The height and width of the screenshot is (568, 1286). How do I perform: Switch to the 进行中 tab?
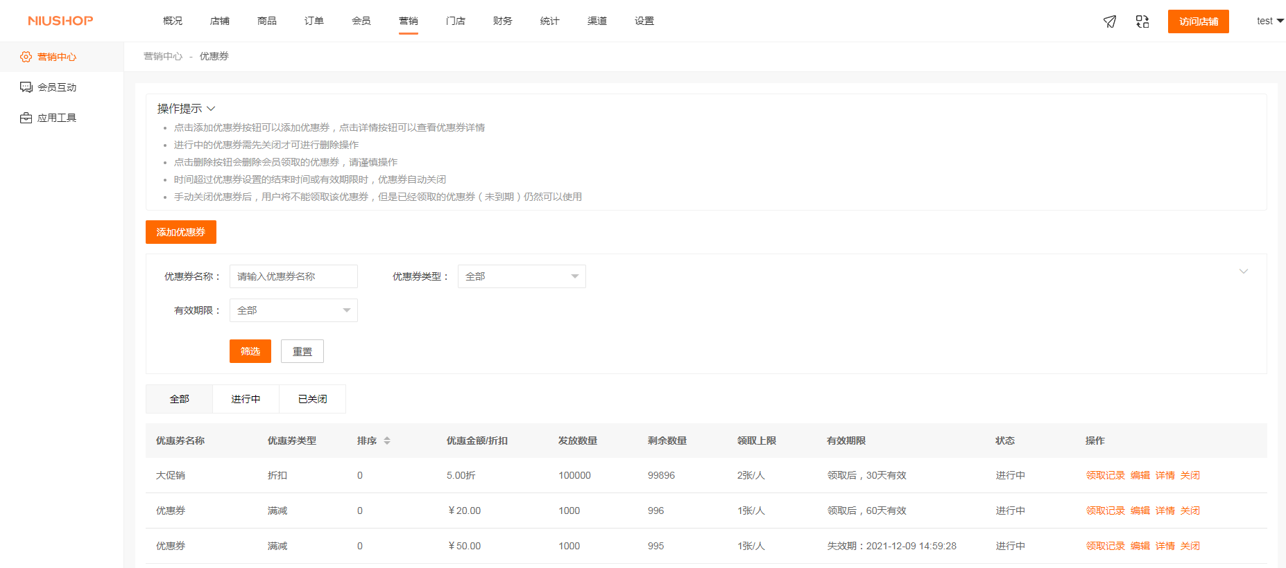click(x=246, y=399)
